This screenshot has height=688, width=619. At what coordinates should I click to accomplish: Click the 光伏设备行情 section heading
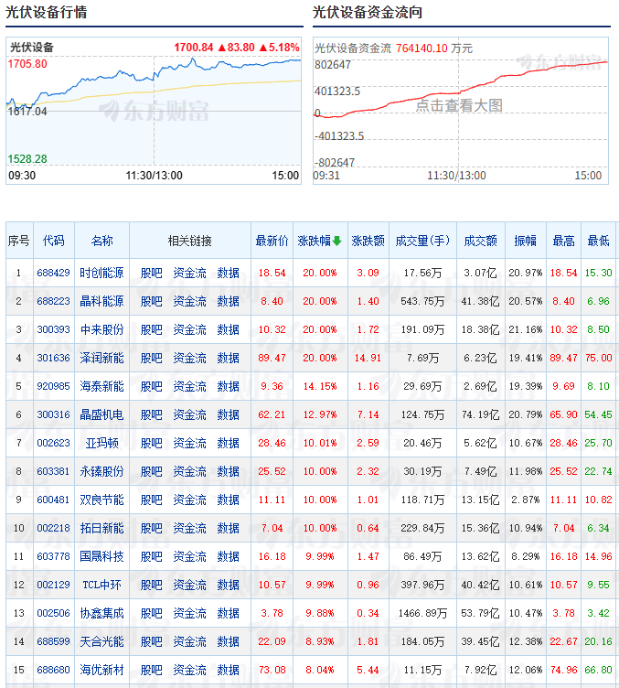tap(46, 12)
